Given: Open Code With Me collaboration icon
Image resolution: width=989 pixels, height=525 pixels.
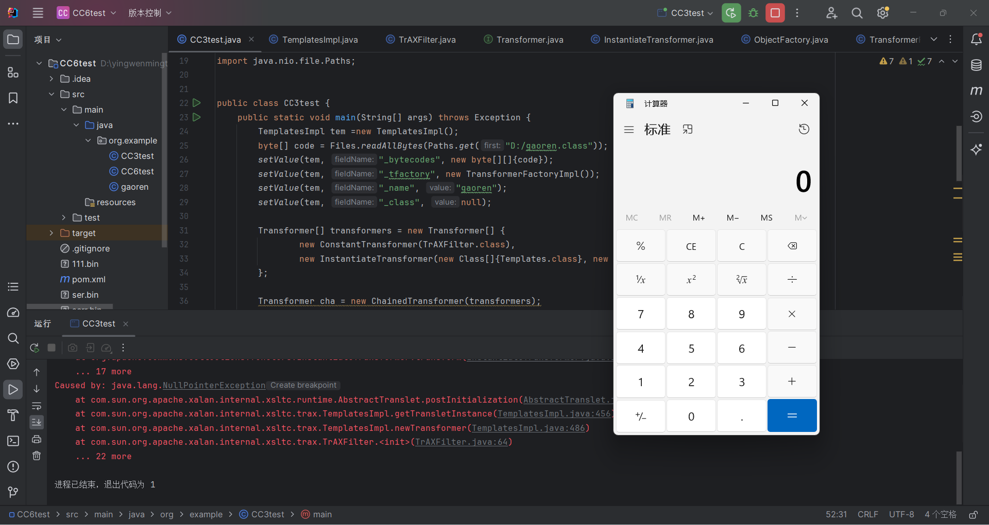Looking at the screenshot, I should click(831, 13).
